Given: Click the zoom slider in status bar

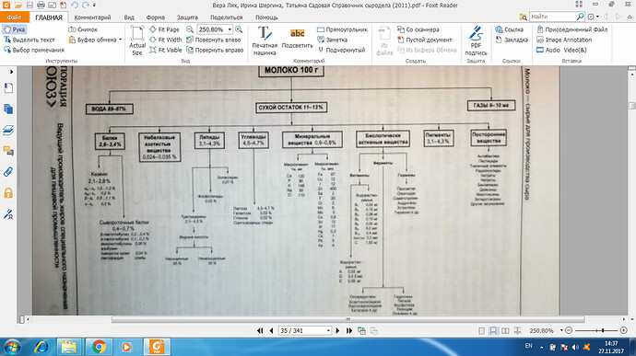Looking at the screenshot, I should pyautogui.click(x=597, y=331).
